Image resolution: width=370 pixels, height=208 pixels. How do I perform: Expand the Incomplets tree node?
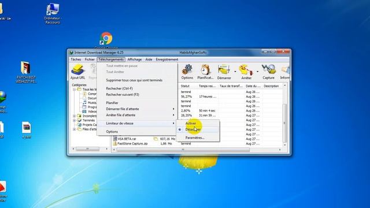point(75,116)
